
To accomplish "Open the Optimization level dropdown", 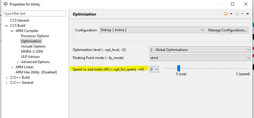I will click(200, 50).
